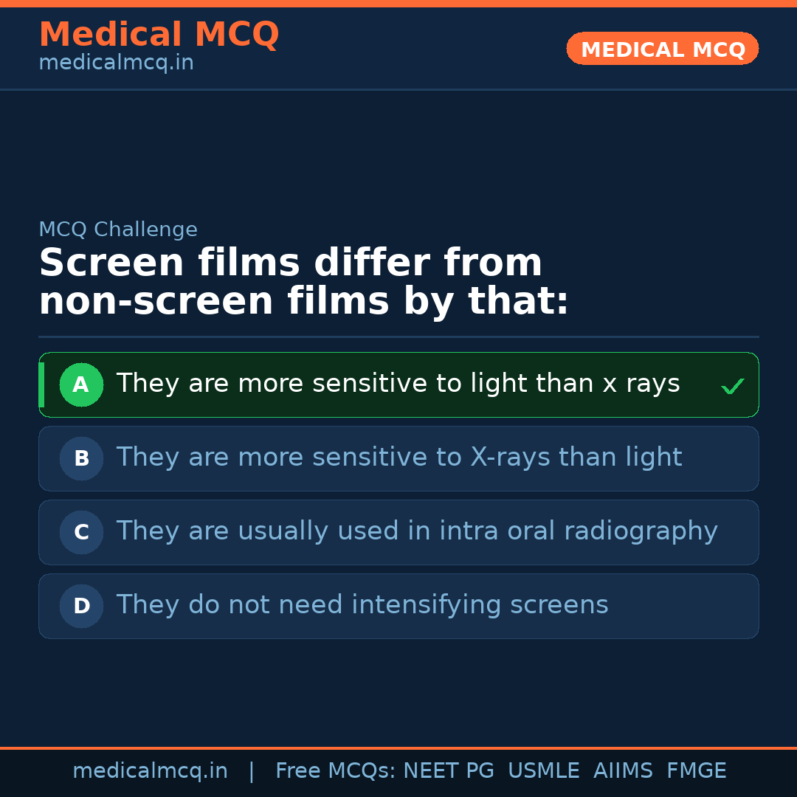The height and width of the screenshot is (797, 797).
Task: Click FMGE in the footer
Action: [x=696, y=771]
